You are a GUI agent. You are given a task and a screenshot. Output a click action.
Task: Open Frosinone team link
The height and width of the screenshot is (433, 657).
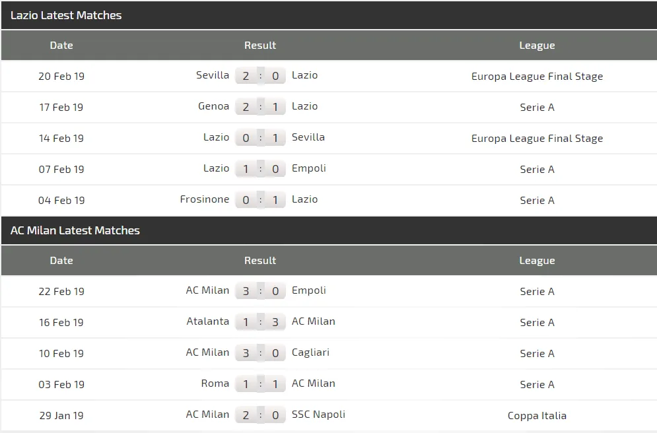(x=205, y=199)
